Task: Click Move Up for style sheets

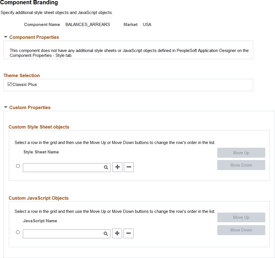Action: (x=241, y=153)
